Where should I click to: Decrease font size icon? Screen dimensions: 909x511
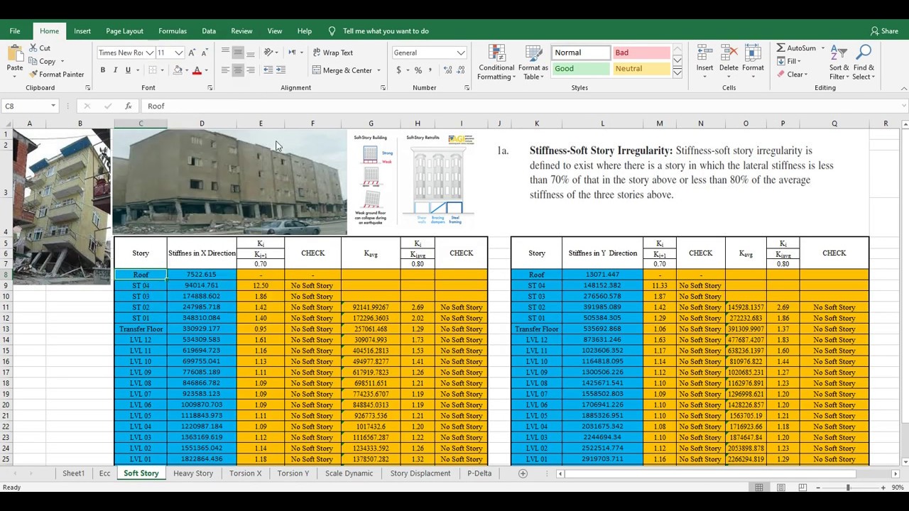click(205, 53)
